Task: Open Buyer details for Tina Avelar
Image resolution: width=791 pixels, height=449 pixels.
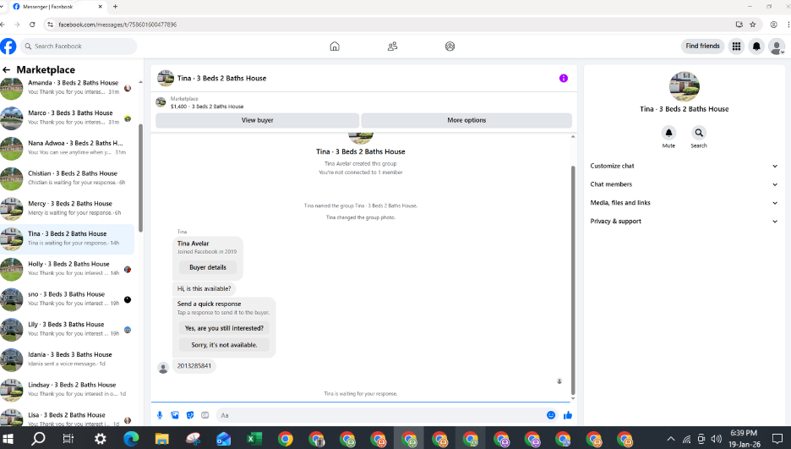Action: tap(208, 267)
